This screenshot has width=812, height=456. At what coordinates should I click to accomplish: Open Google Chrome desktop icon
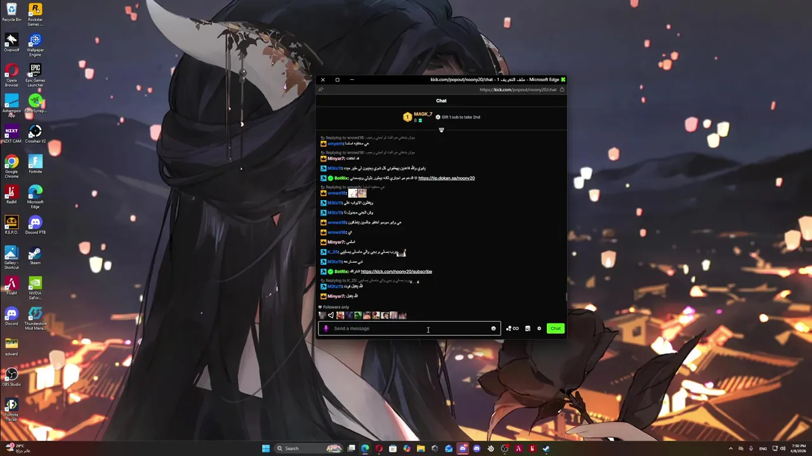click(x=11, y=167)
